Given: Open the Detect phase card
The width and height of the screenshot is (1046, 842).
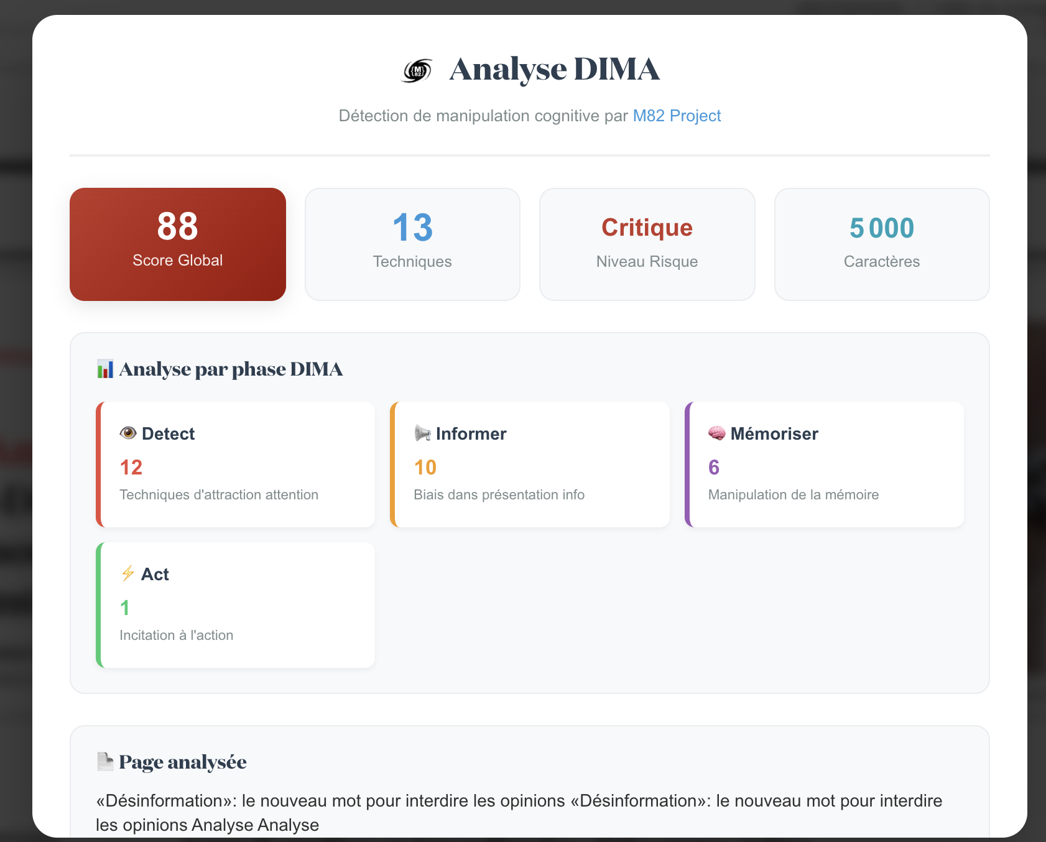Looking at the screenshot, I should [236, 465].
